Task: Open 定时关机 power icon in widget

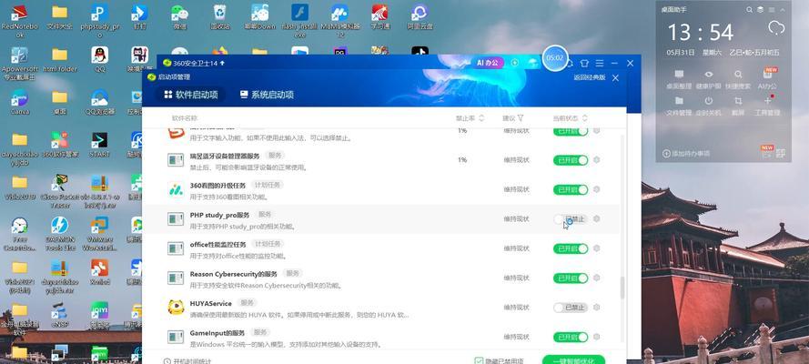Action: (709, 106)
